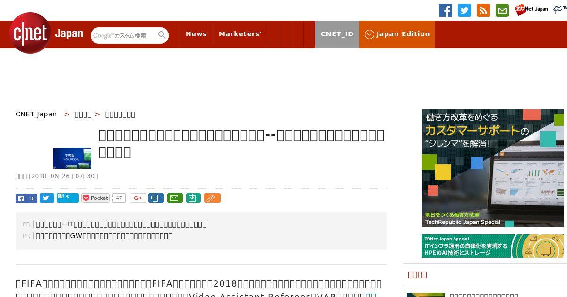Open the FIFA article thumbnail
Viewport: 567px width, 297px height.
click(72, 158)
